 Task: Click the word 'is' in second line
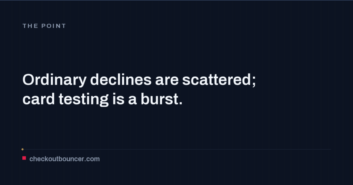tap(118, 99)
